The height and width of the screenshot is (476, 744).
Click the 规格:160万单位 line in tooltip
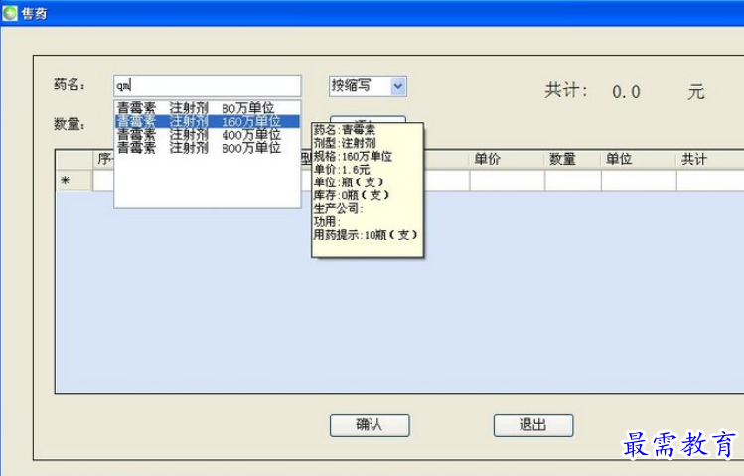pos(353,156)
